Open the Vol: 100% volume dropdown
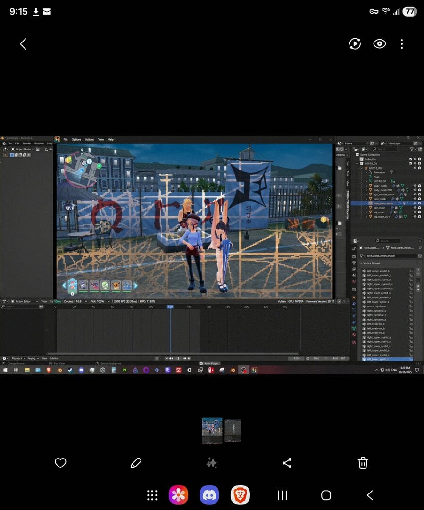The height and width of the screenshot is (510, 424). pyautogui.click(x=100, y=301)
